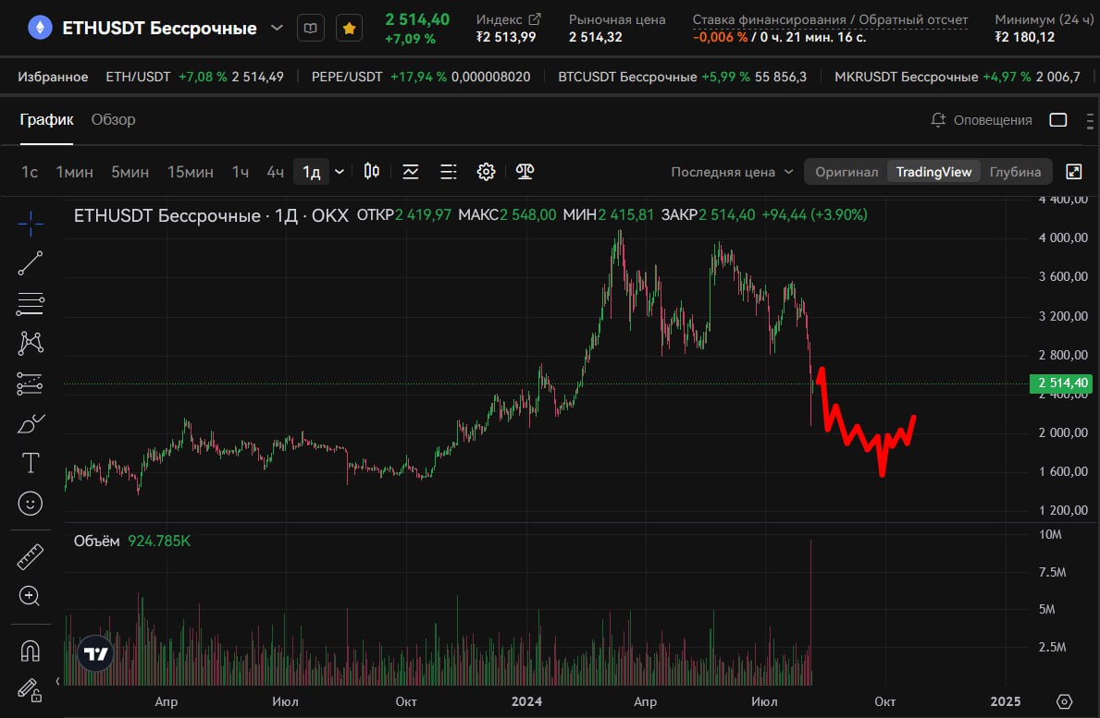
Task: Click the Минимум (24 ч) label
Action: click(1044, 19)
